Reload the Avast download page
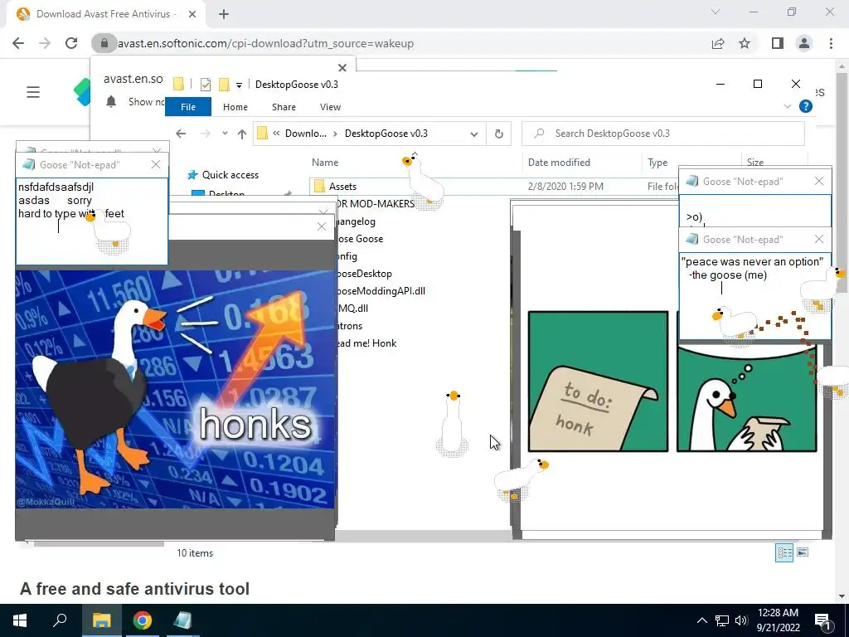The height and width of the screenshot is (637, 849). pyautogui.click(x=71, y=43)
